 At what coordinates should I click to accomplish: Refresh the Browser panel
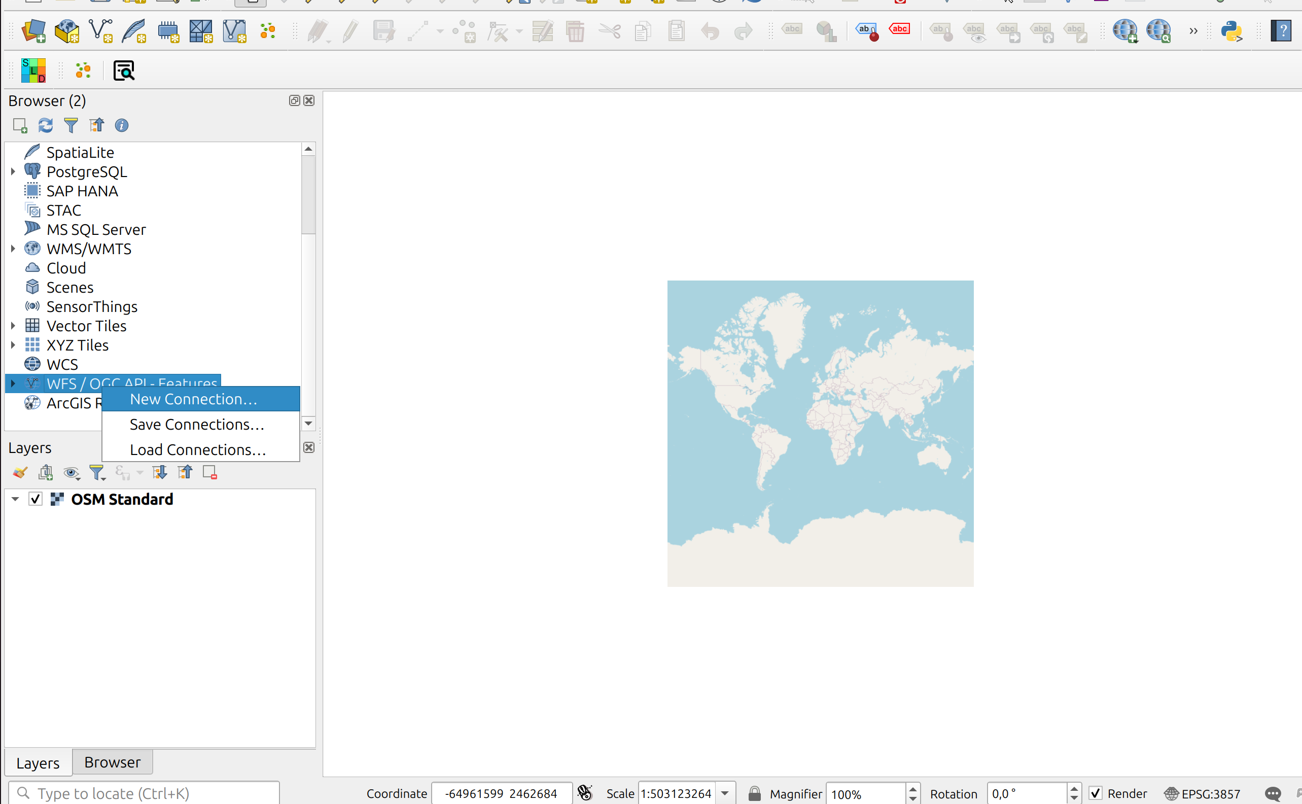click(45, 125)
